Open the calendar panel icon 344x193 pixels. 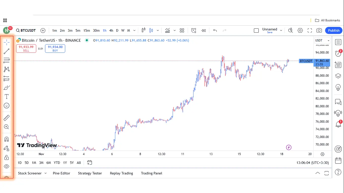click(338, 161)
